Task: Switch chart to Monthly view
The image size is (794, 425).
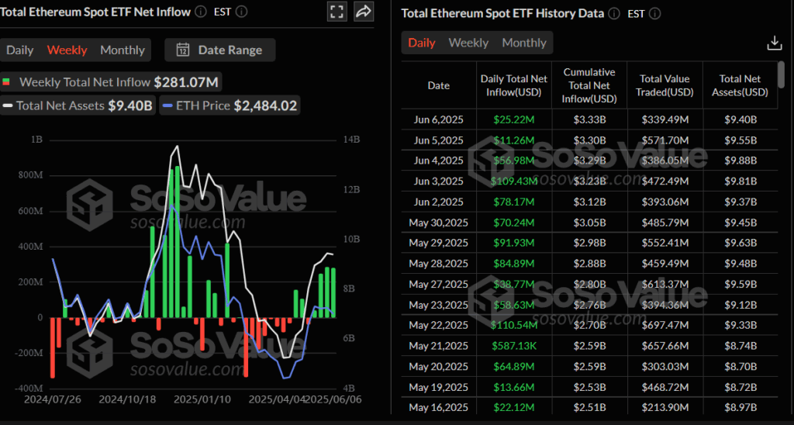Action: (x=123, y=50)
